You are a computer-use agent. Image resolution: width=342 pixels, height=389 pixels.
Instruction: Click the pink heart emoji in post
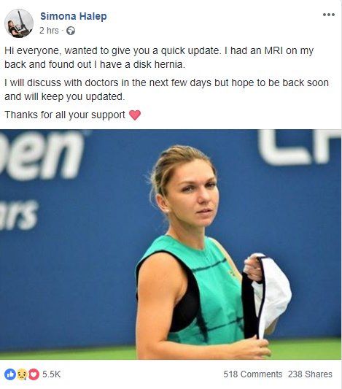click(x=135, y=115)
